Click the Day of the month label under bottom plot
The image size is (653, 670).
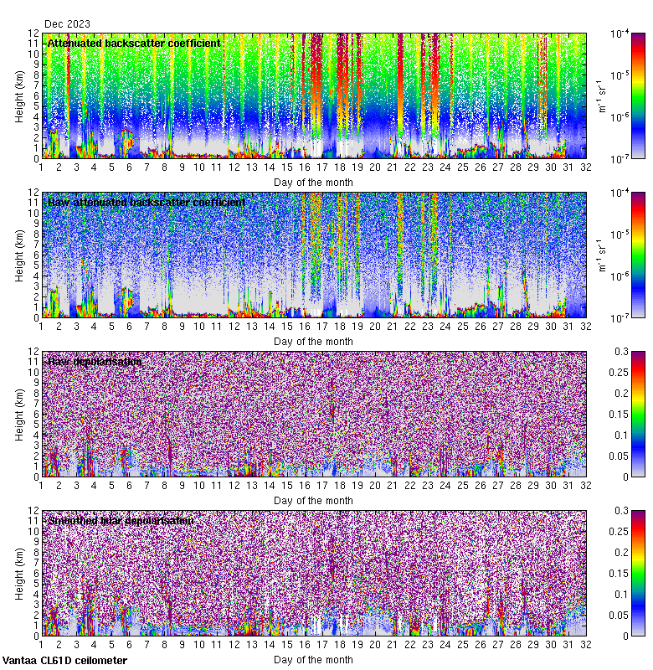313,659
